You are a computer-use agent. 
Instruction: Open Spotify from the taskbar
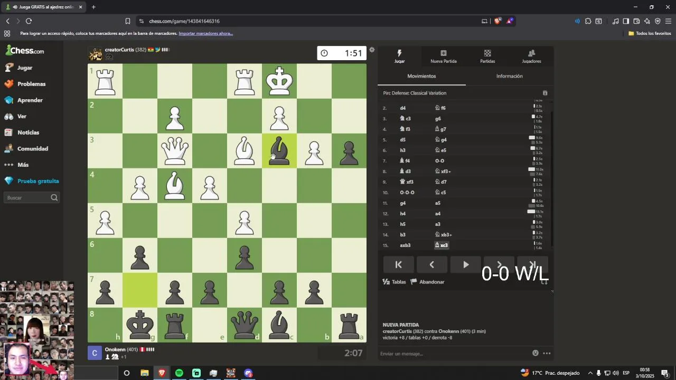pos(179,373)
